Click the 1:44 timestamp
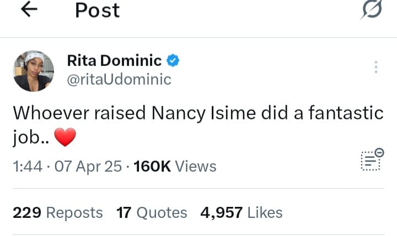Screen dimensions: 397x236 click(28, 166)
